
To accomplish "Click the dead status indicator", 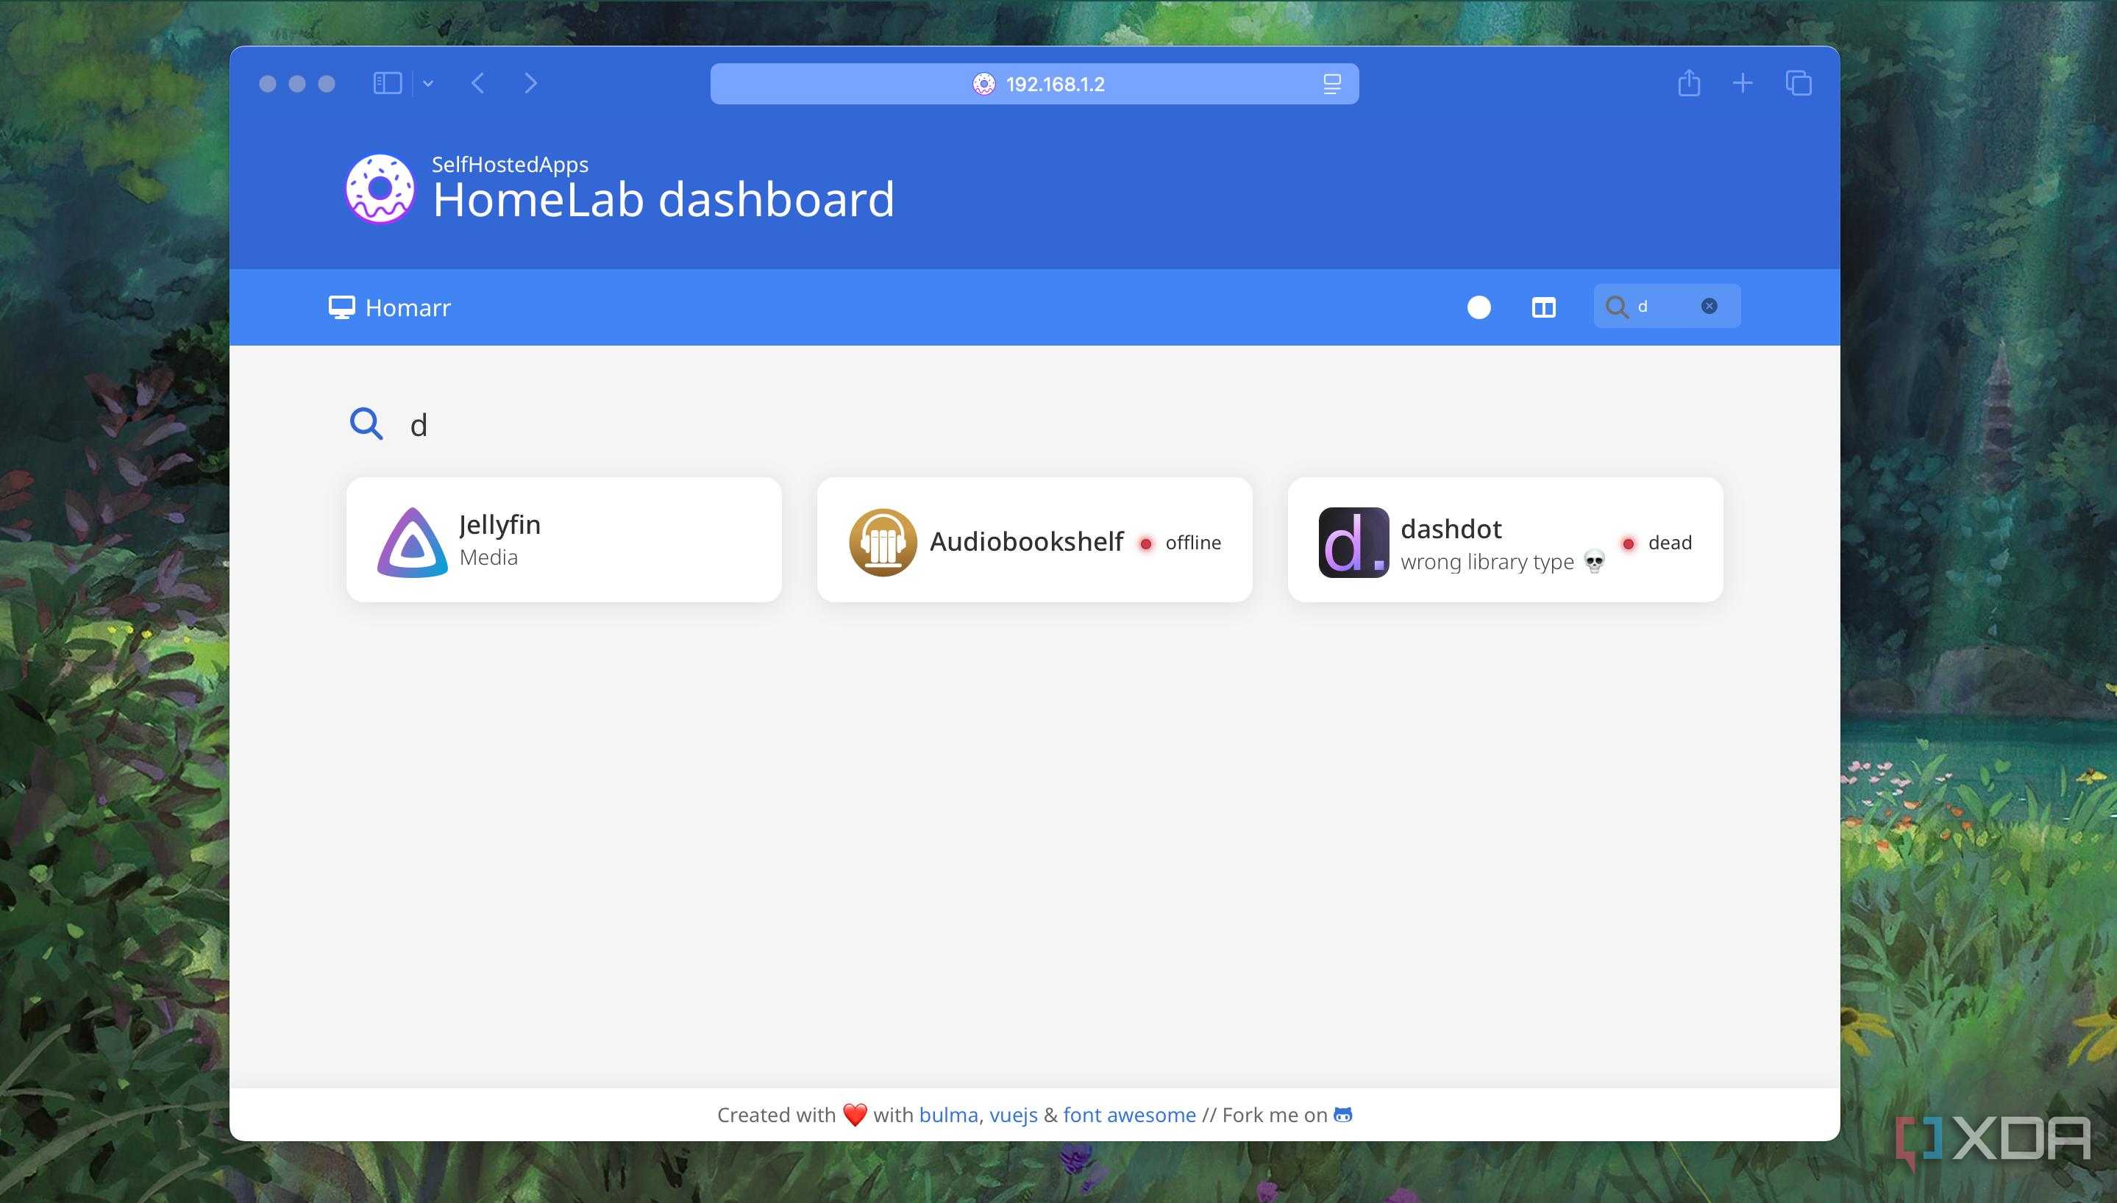I will 1657,543.
